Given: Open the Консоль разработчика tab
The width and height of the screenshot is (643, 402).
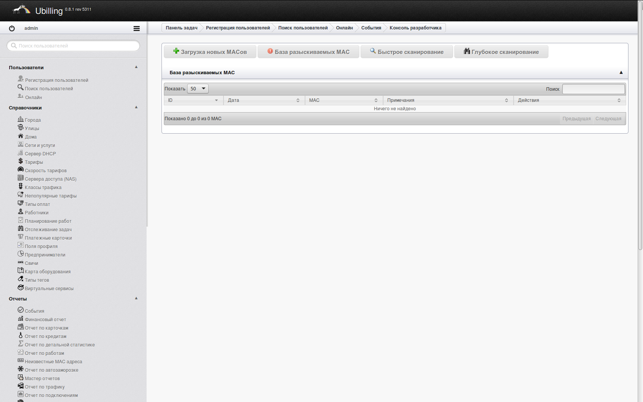Looking at the screenshot, I should point(415,28).
